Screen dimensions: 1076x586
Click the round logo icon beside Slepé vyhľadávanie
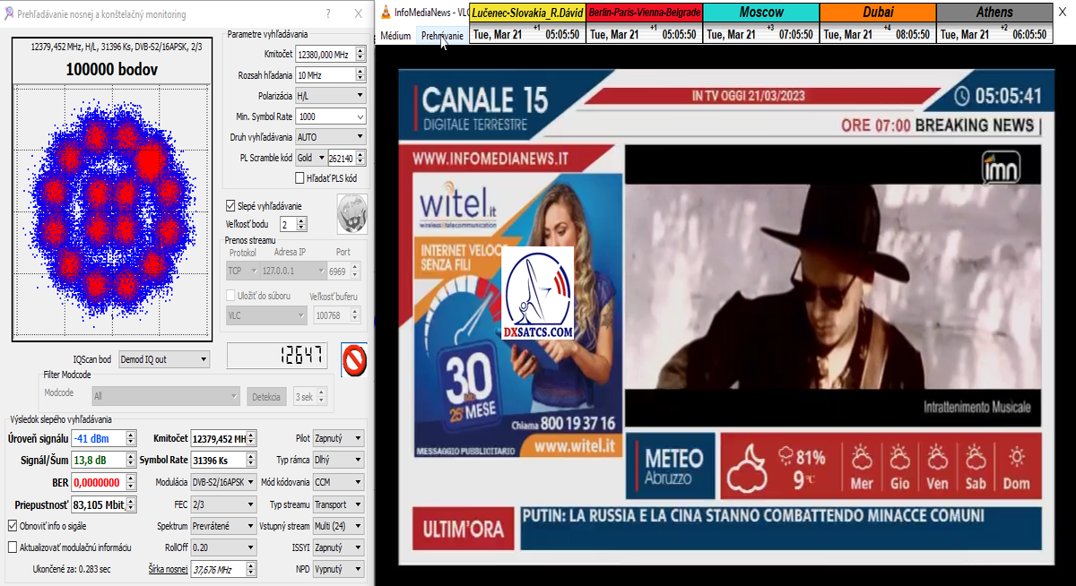click(351, 212)
